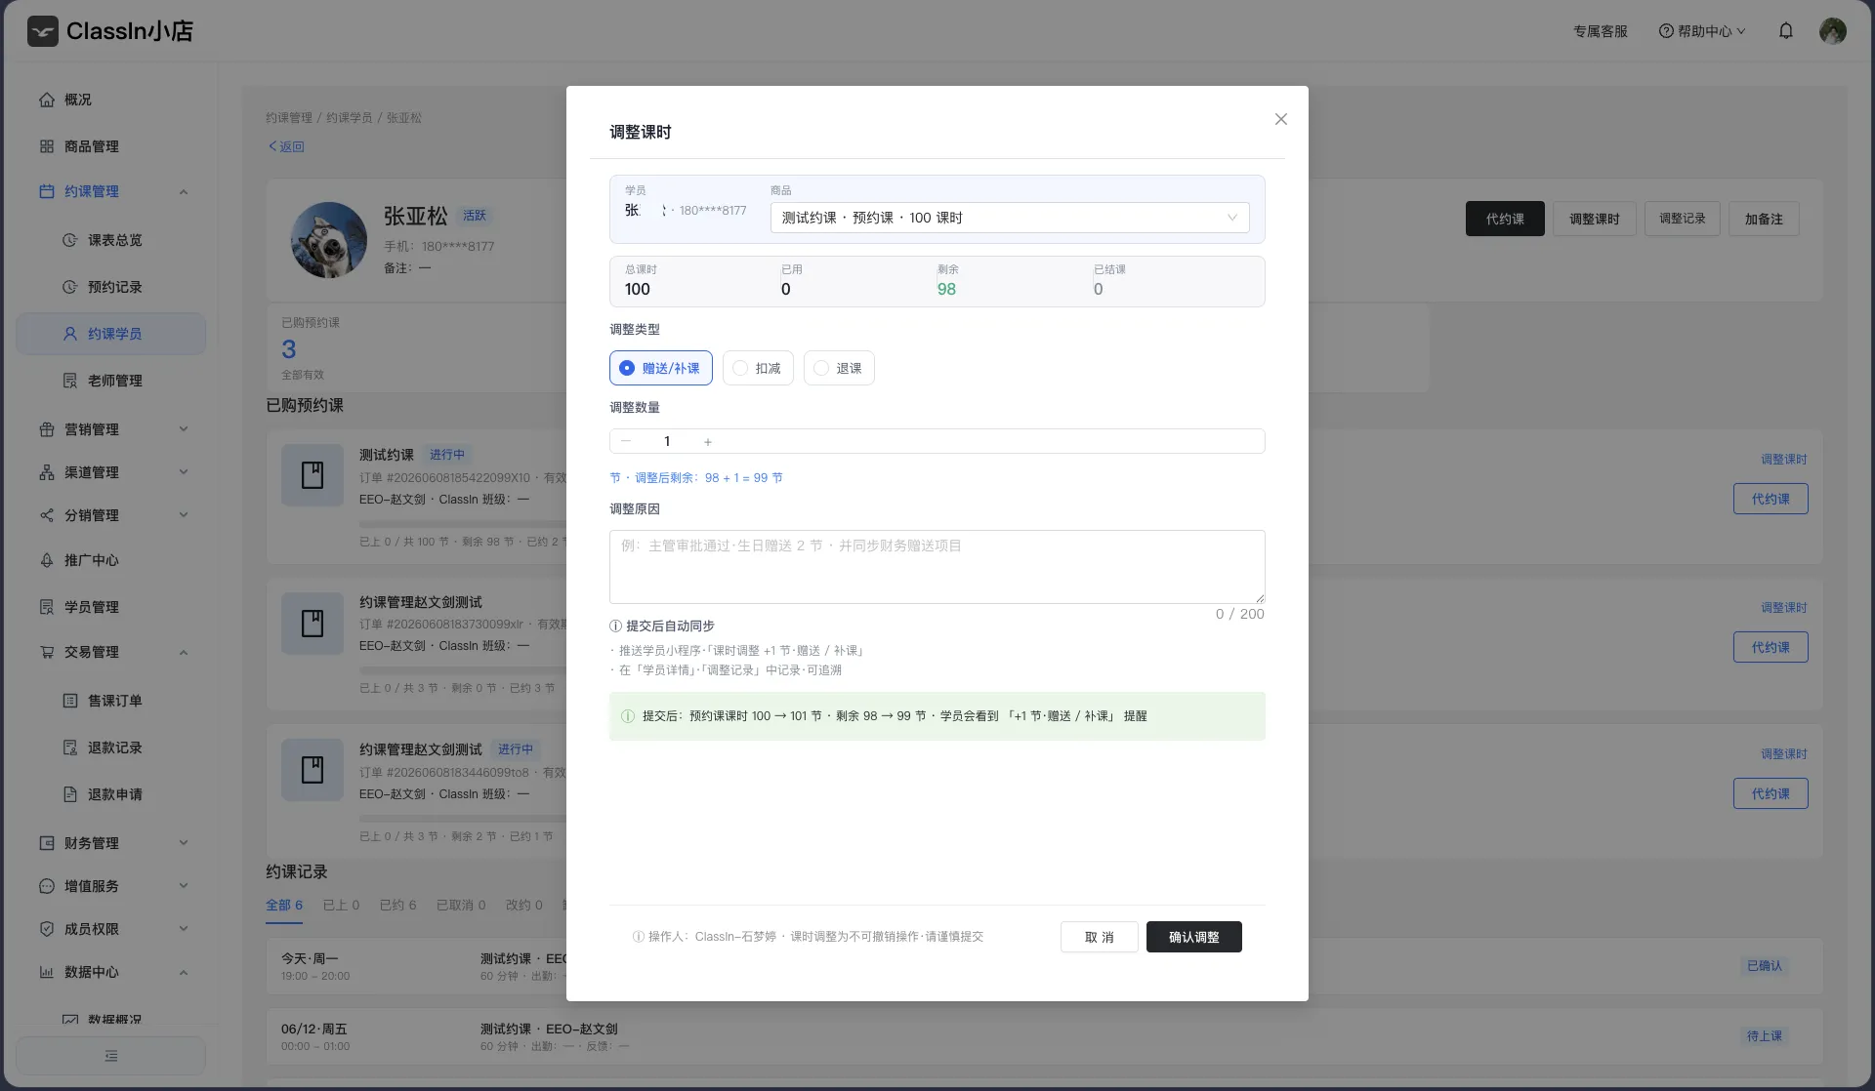Click the black 代约课 header button
1875x1091 pixels.
point(1505,219)
